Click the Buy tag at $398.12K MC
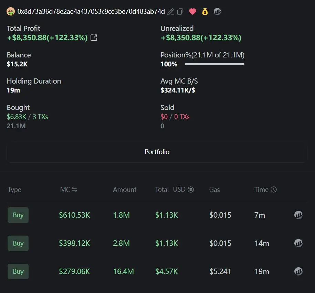This screenshot has height=293, width=315. [18, 243]
